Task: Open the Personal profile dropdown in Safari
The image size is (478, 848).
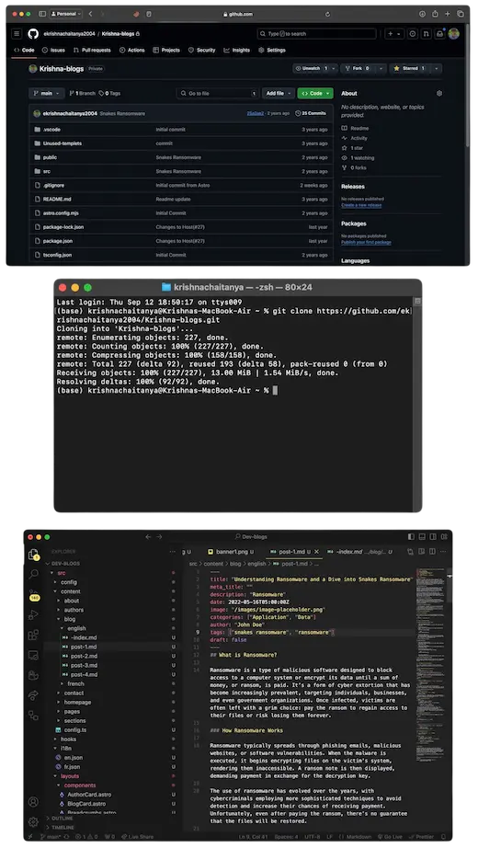Action: (x=65, y=14)
